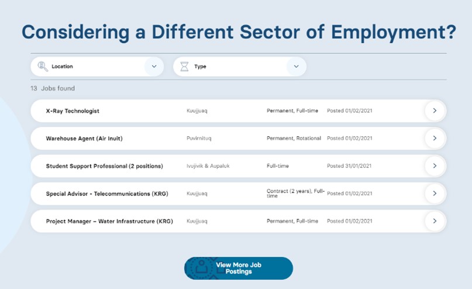Click the Location search magnifier icon
472x289 pixels.
coord(43,66)
